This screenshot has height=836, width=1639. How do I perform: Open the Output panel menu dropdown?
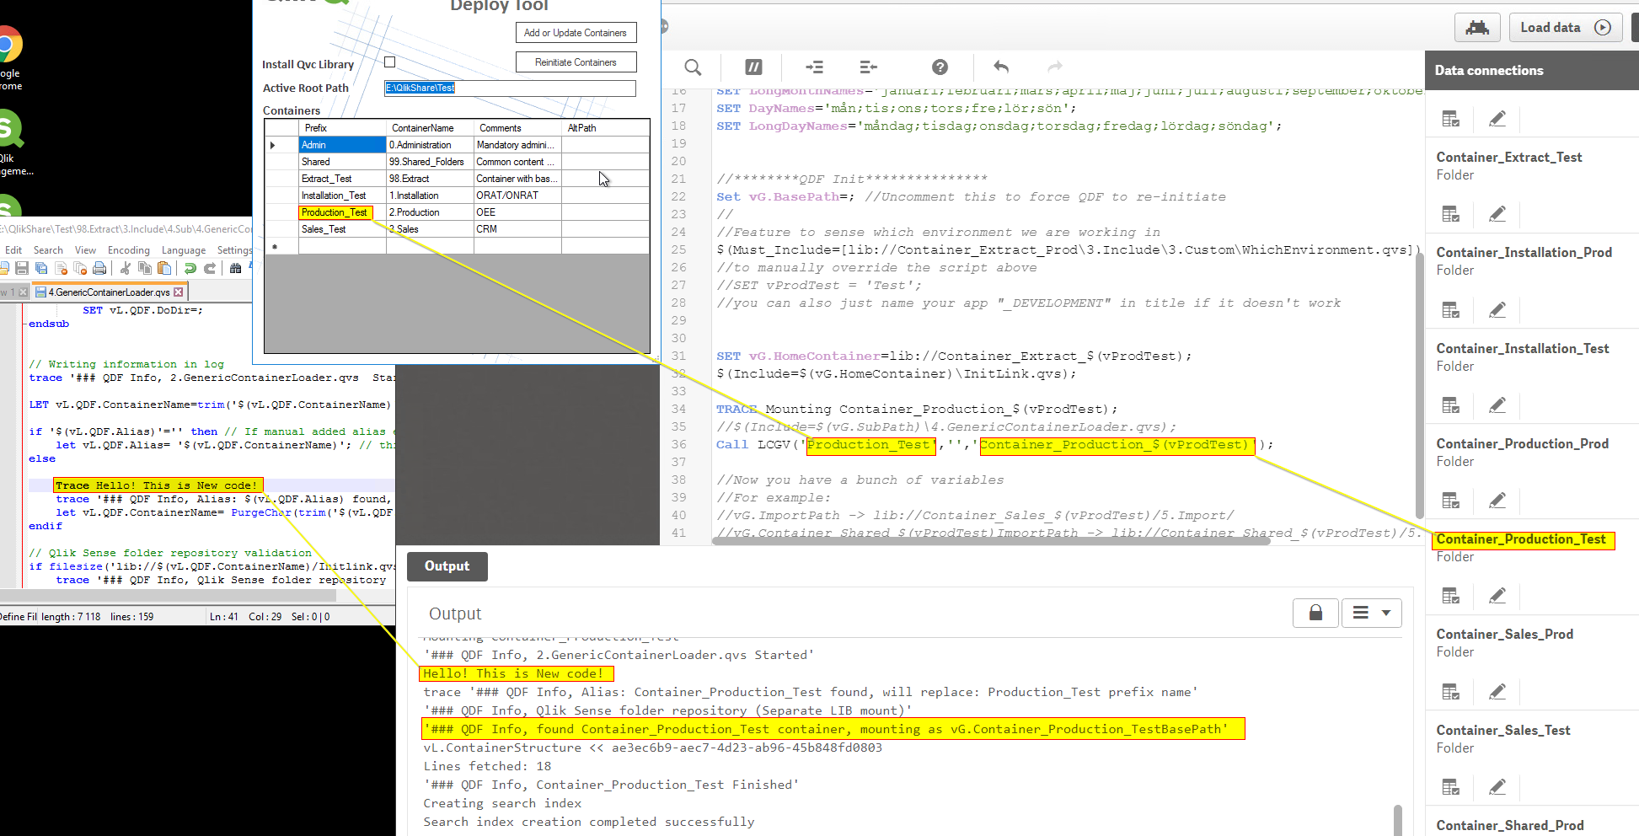pyautogui.click(x=1371, y=613)
